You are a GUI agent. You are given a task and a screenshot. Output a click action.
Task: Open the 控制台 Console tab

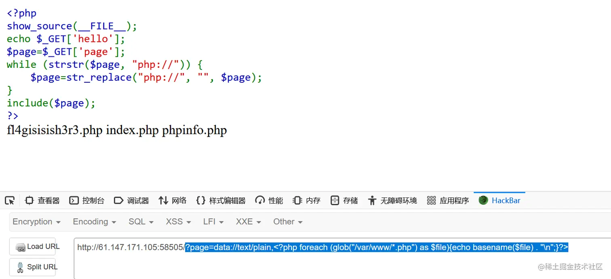87,200
